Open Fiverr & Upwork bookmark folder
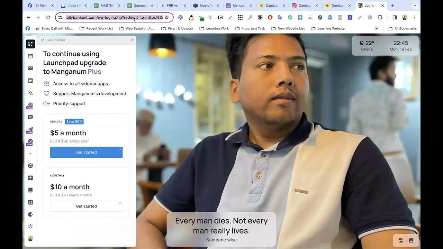This screenshot has width=443, height=249. tap(177, 28)
